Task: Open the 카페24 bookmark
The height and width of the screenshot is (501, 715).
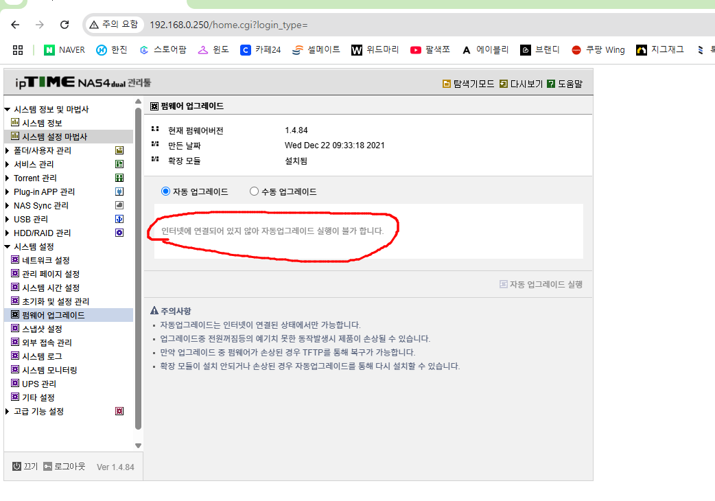Action: click(260, 49)
